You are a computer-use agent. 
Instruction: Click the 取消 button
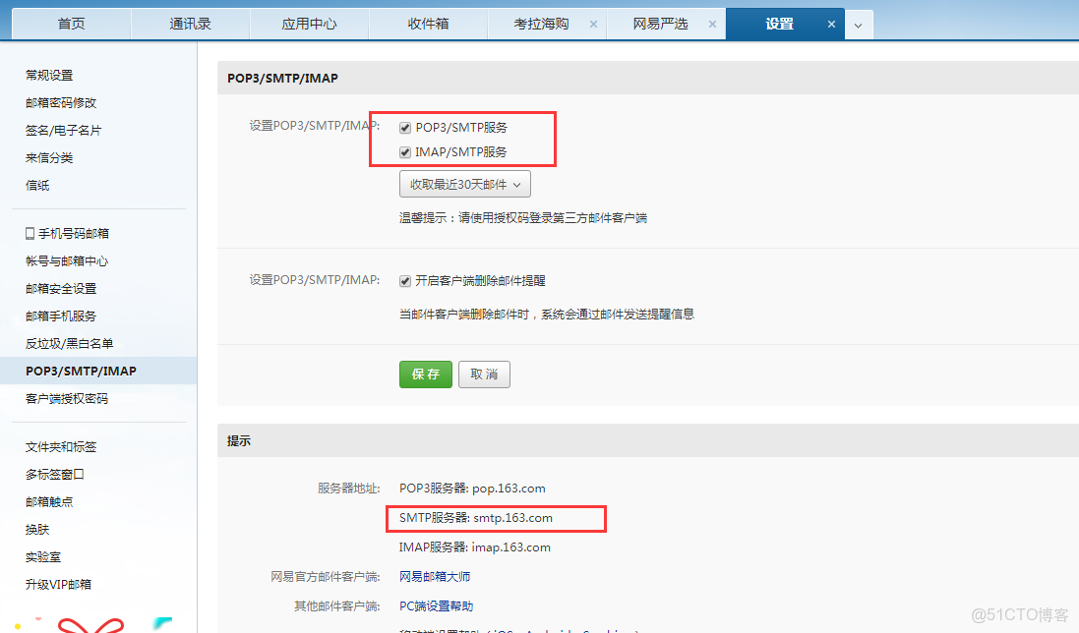pos(484,374)
